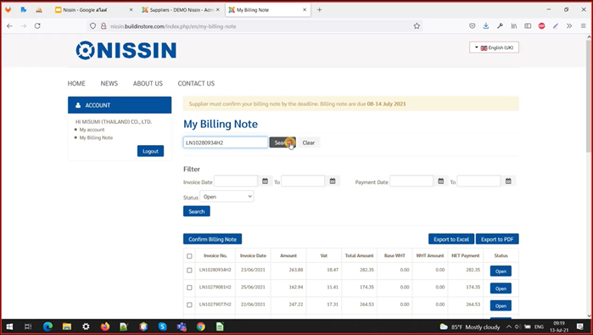Click the shield tracking protection icon

(x=92, y=26)
